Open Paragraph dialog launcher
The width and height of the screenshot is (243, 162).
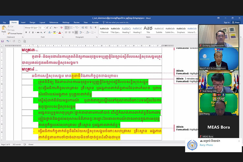click(x=97, y=37)
